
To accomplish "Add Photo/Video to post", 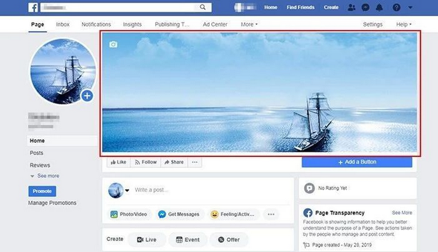I will tap(129, 215).
